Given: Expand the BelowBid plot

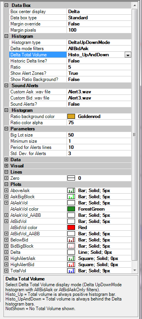Looking at the screenshot, I should pyautogui.click(x=6, y=240).
